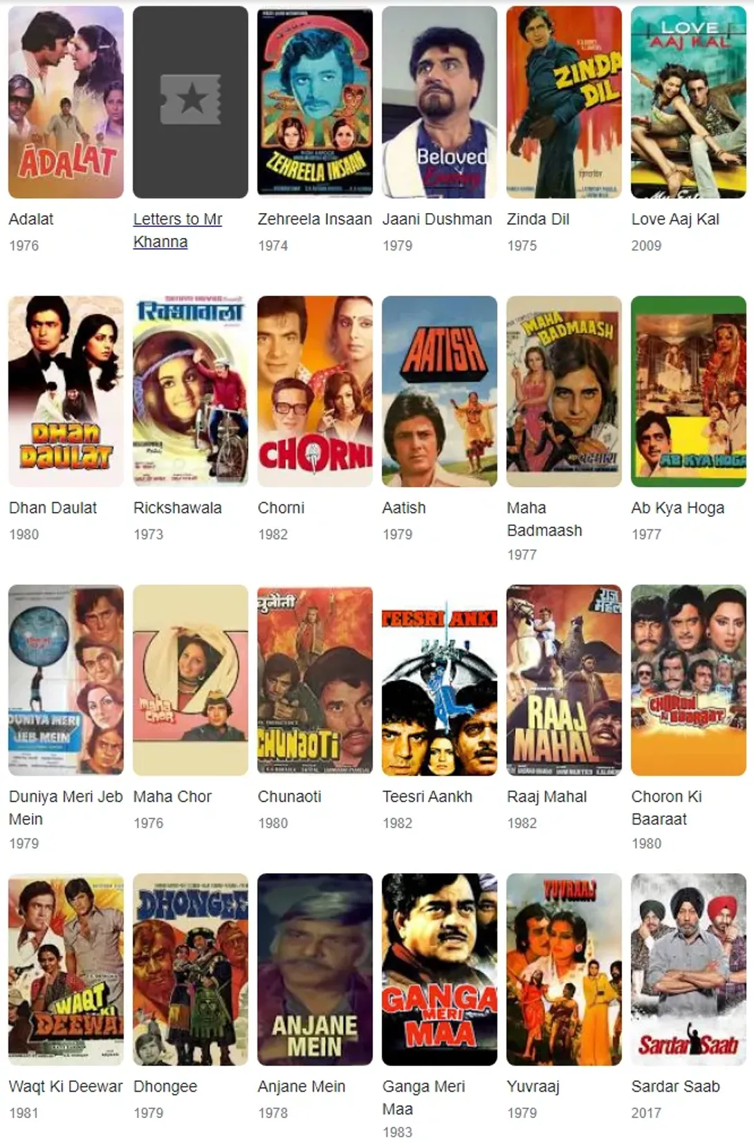Open the Aatish movie poster

tap(439, 392)
